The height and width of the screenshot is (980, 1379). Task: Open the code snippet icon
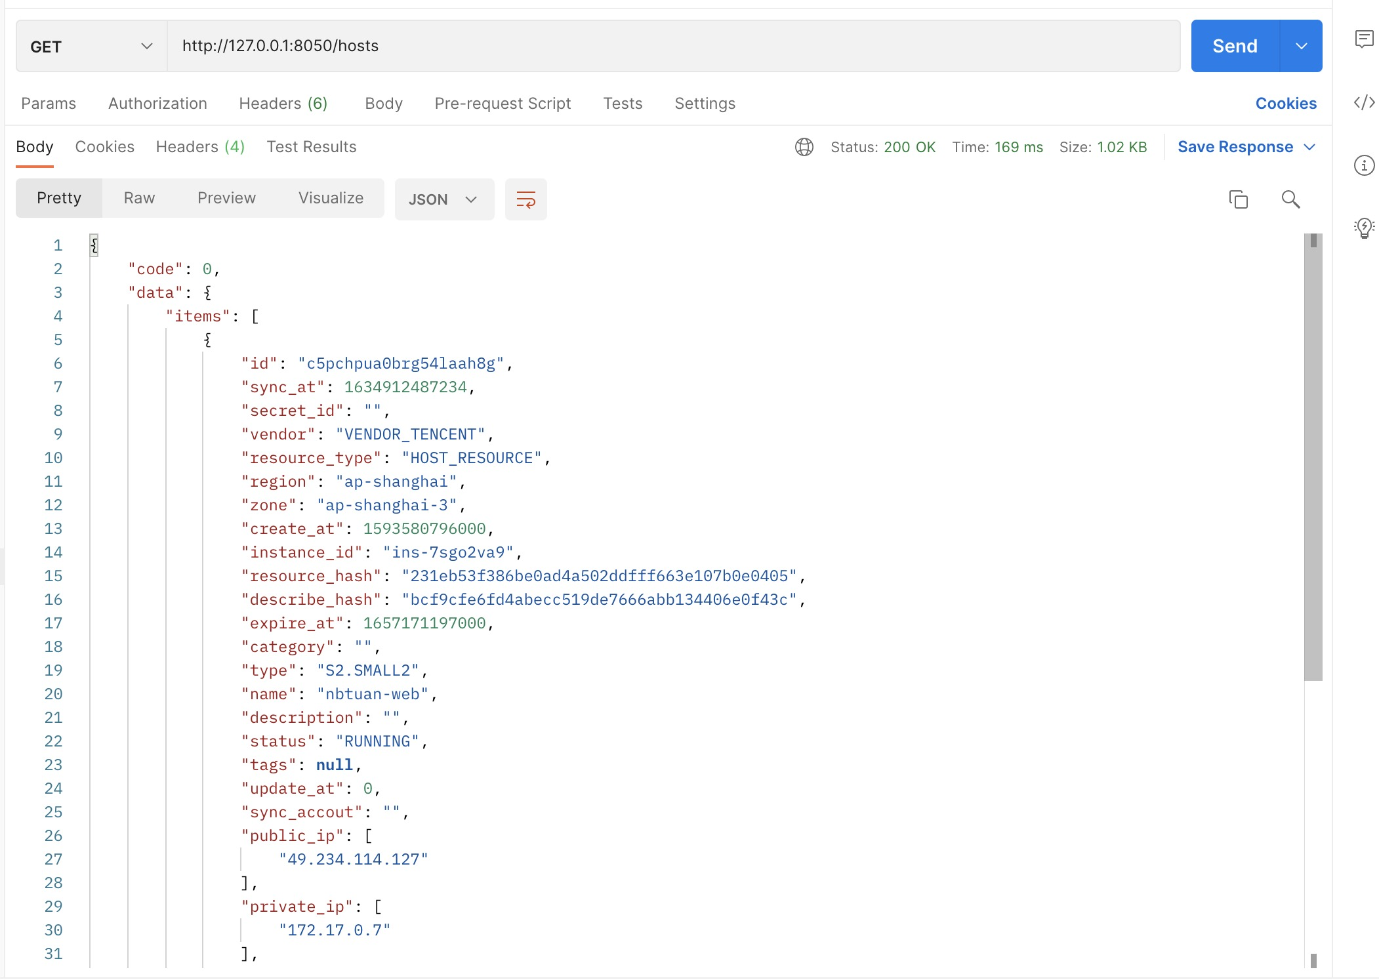tap(1364, 102)
